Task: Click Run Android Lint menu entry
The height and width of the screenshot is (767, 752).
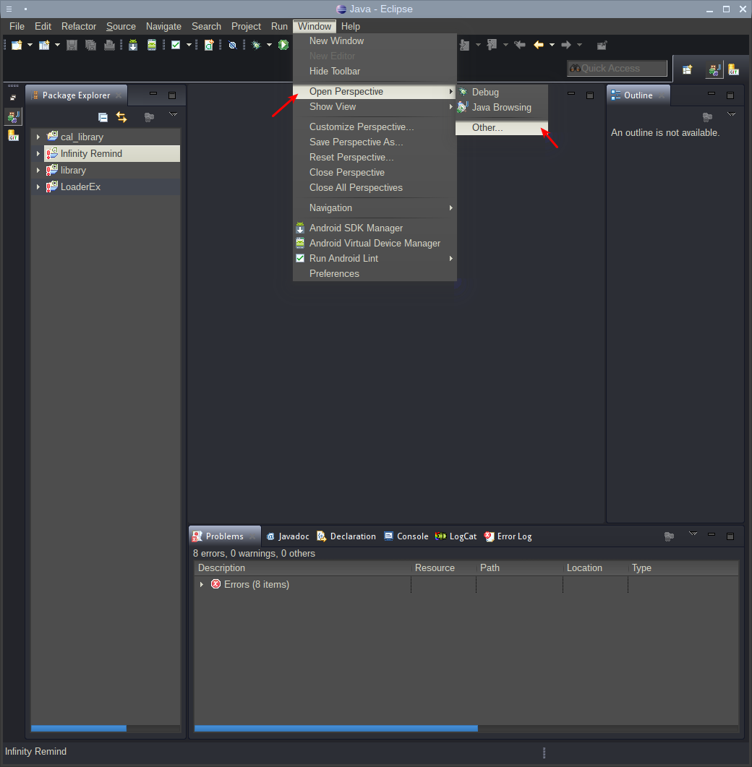Action: coord(375,258)
